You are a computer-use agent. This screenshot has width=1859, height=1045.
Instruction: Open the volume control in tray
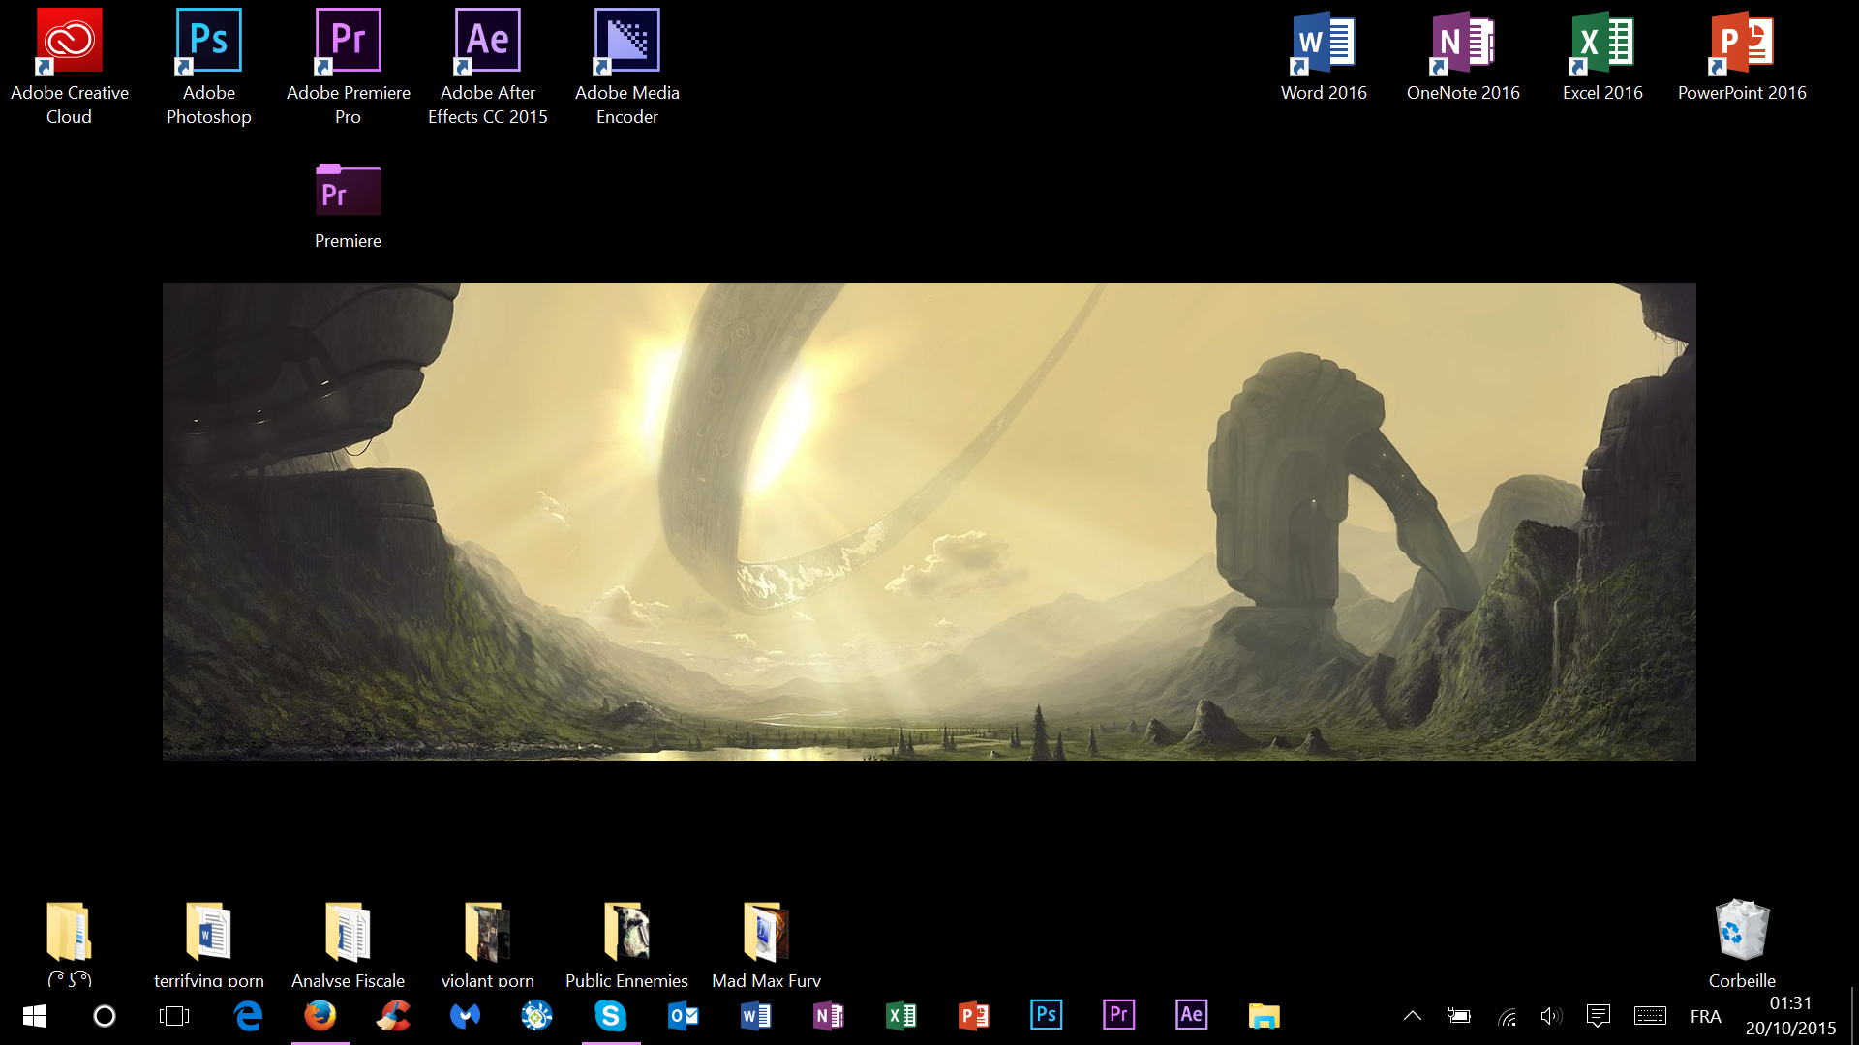(x=1551, y=1016)
